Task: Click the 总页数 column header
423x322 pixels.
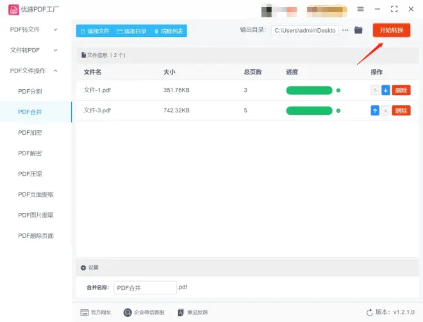Action: pyautogui.click(x=253, y=72)
